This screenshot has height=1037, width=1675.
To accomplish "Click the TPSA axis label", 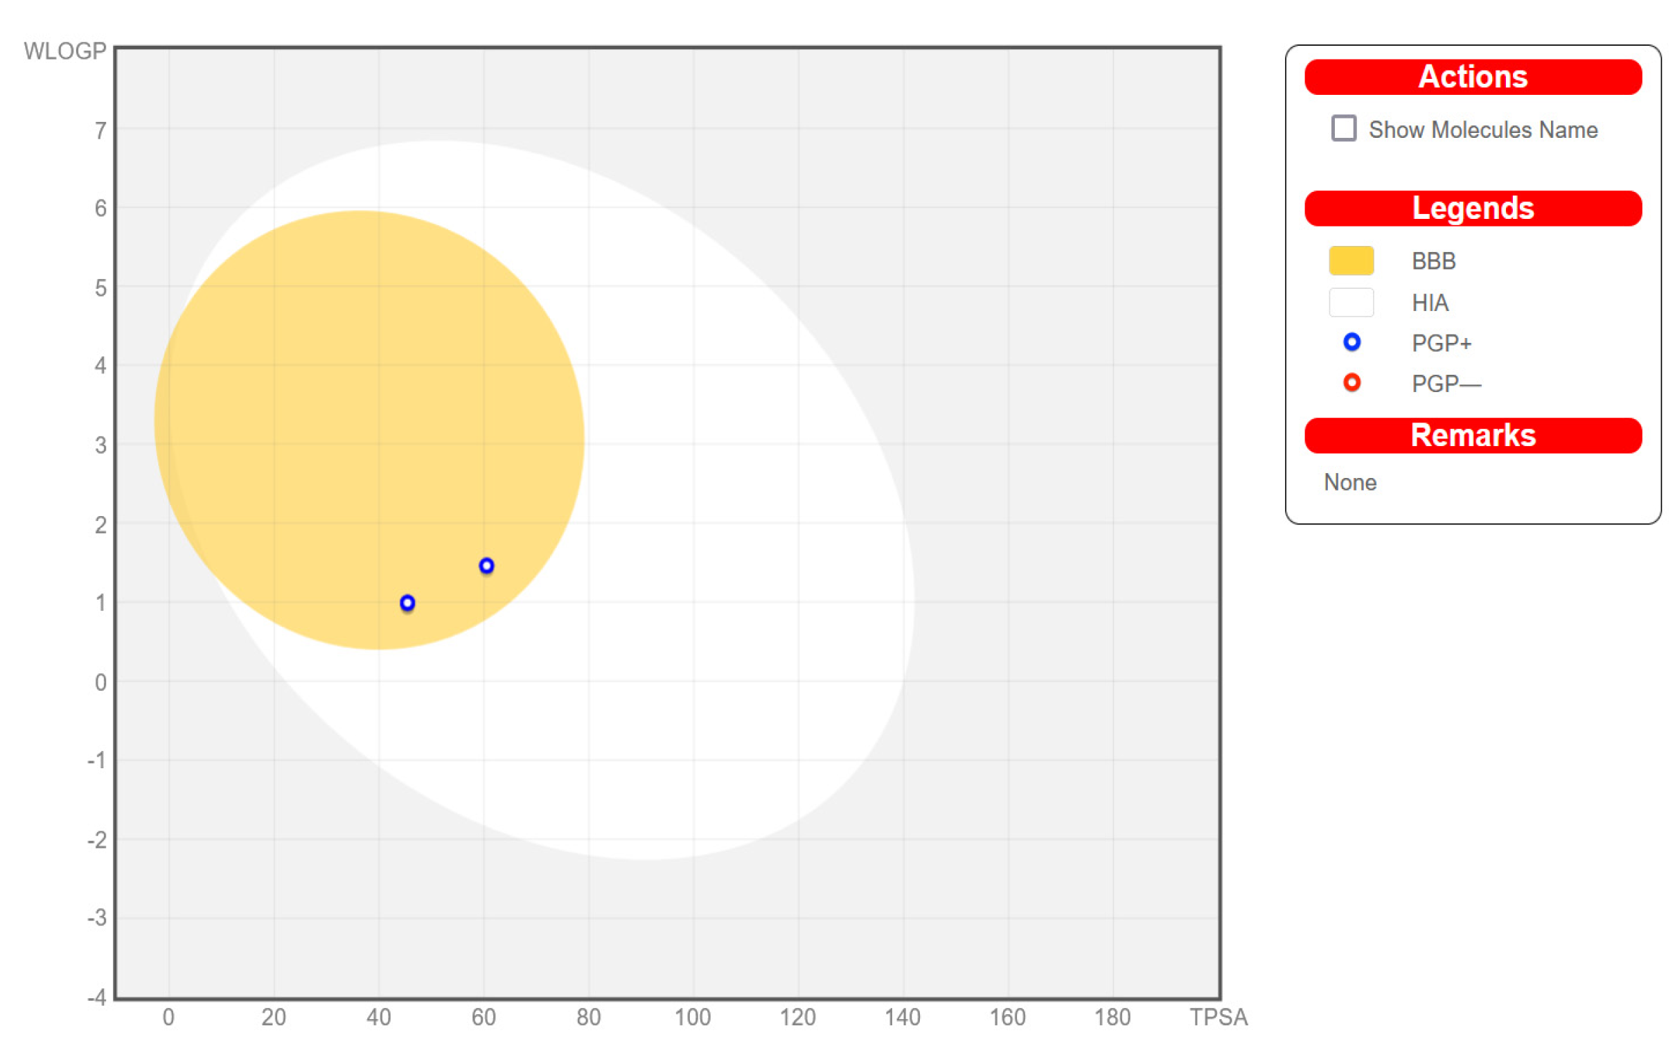I will click(1218, 1017).
